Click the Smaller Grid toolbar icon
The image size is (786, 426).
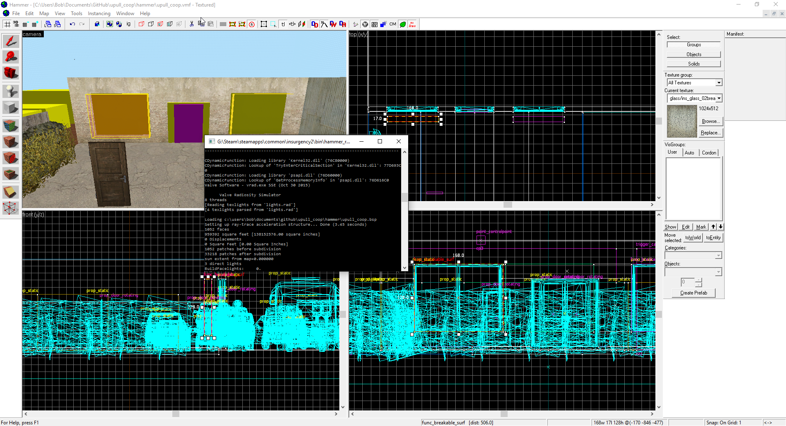coord(25,24)
